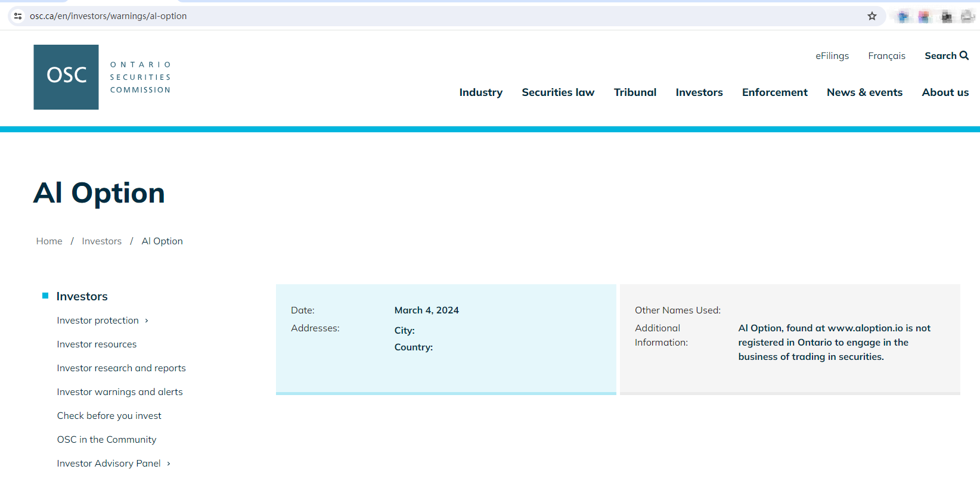This screenshot has width=980, height=491.
Task: Open the Tribunal menu
Action: point(635,92)
